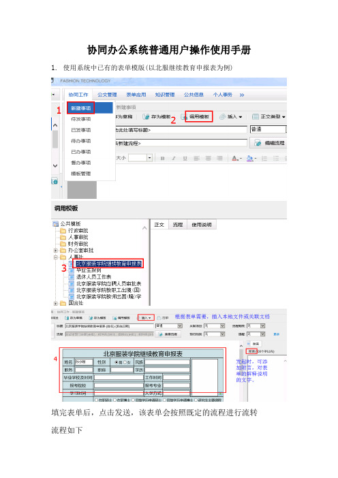The height and width of the screenshot is (478, 338).
Task: Click the 姓名 input field
Action: point(84,362)
